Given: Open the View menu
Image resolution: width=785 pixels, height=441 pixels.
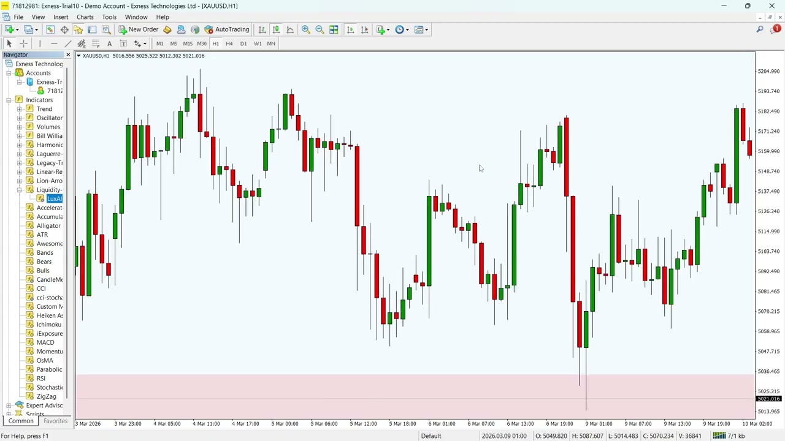Looking at the screenshot, I should coord(38,17).
